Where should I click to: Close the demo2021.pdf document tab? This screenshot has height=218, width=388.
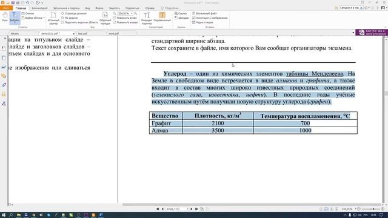[73, 33]
